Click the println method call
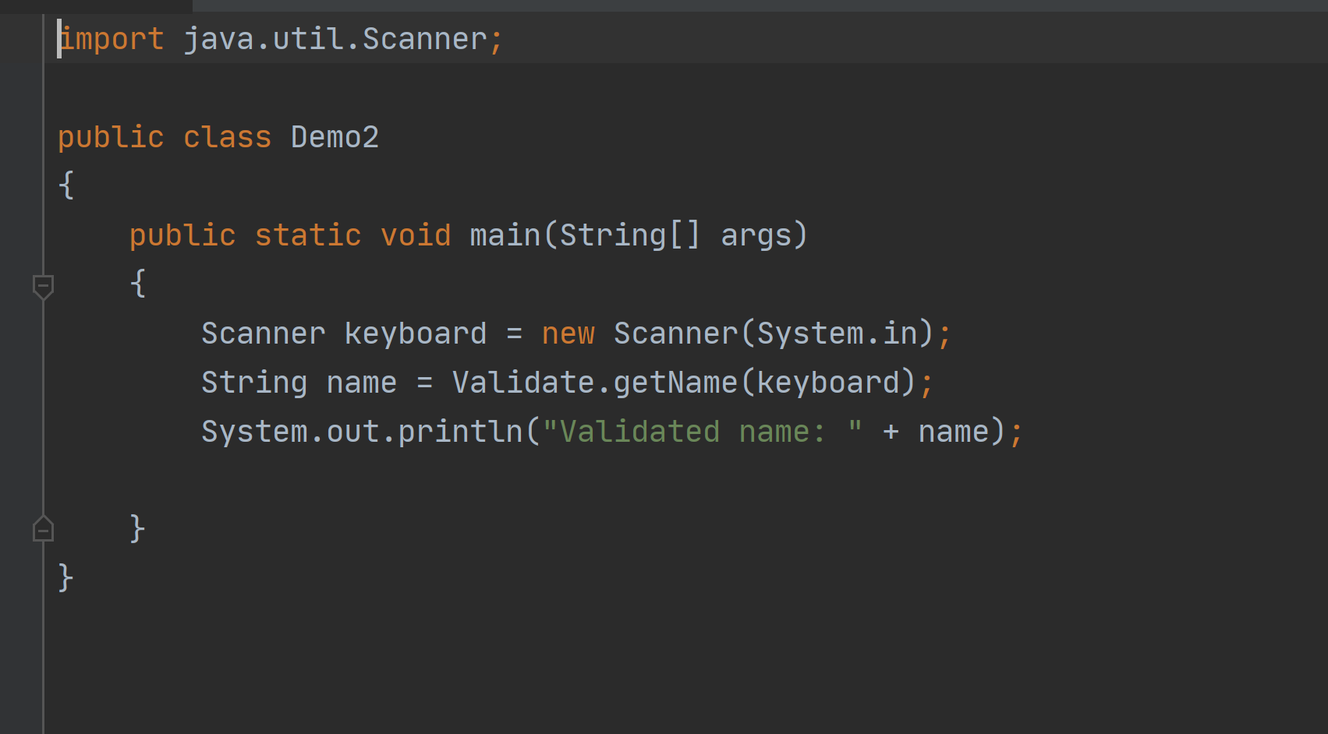The image size is (1328, 734). [460, 432]
